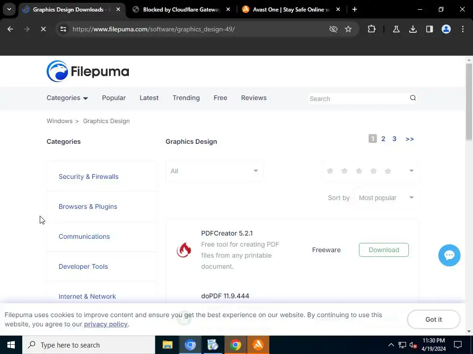Open Developer Tools category
Viewport: 473px width, 354px height.
pos(83,266)
